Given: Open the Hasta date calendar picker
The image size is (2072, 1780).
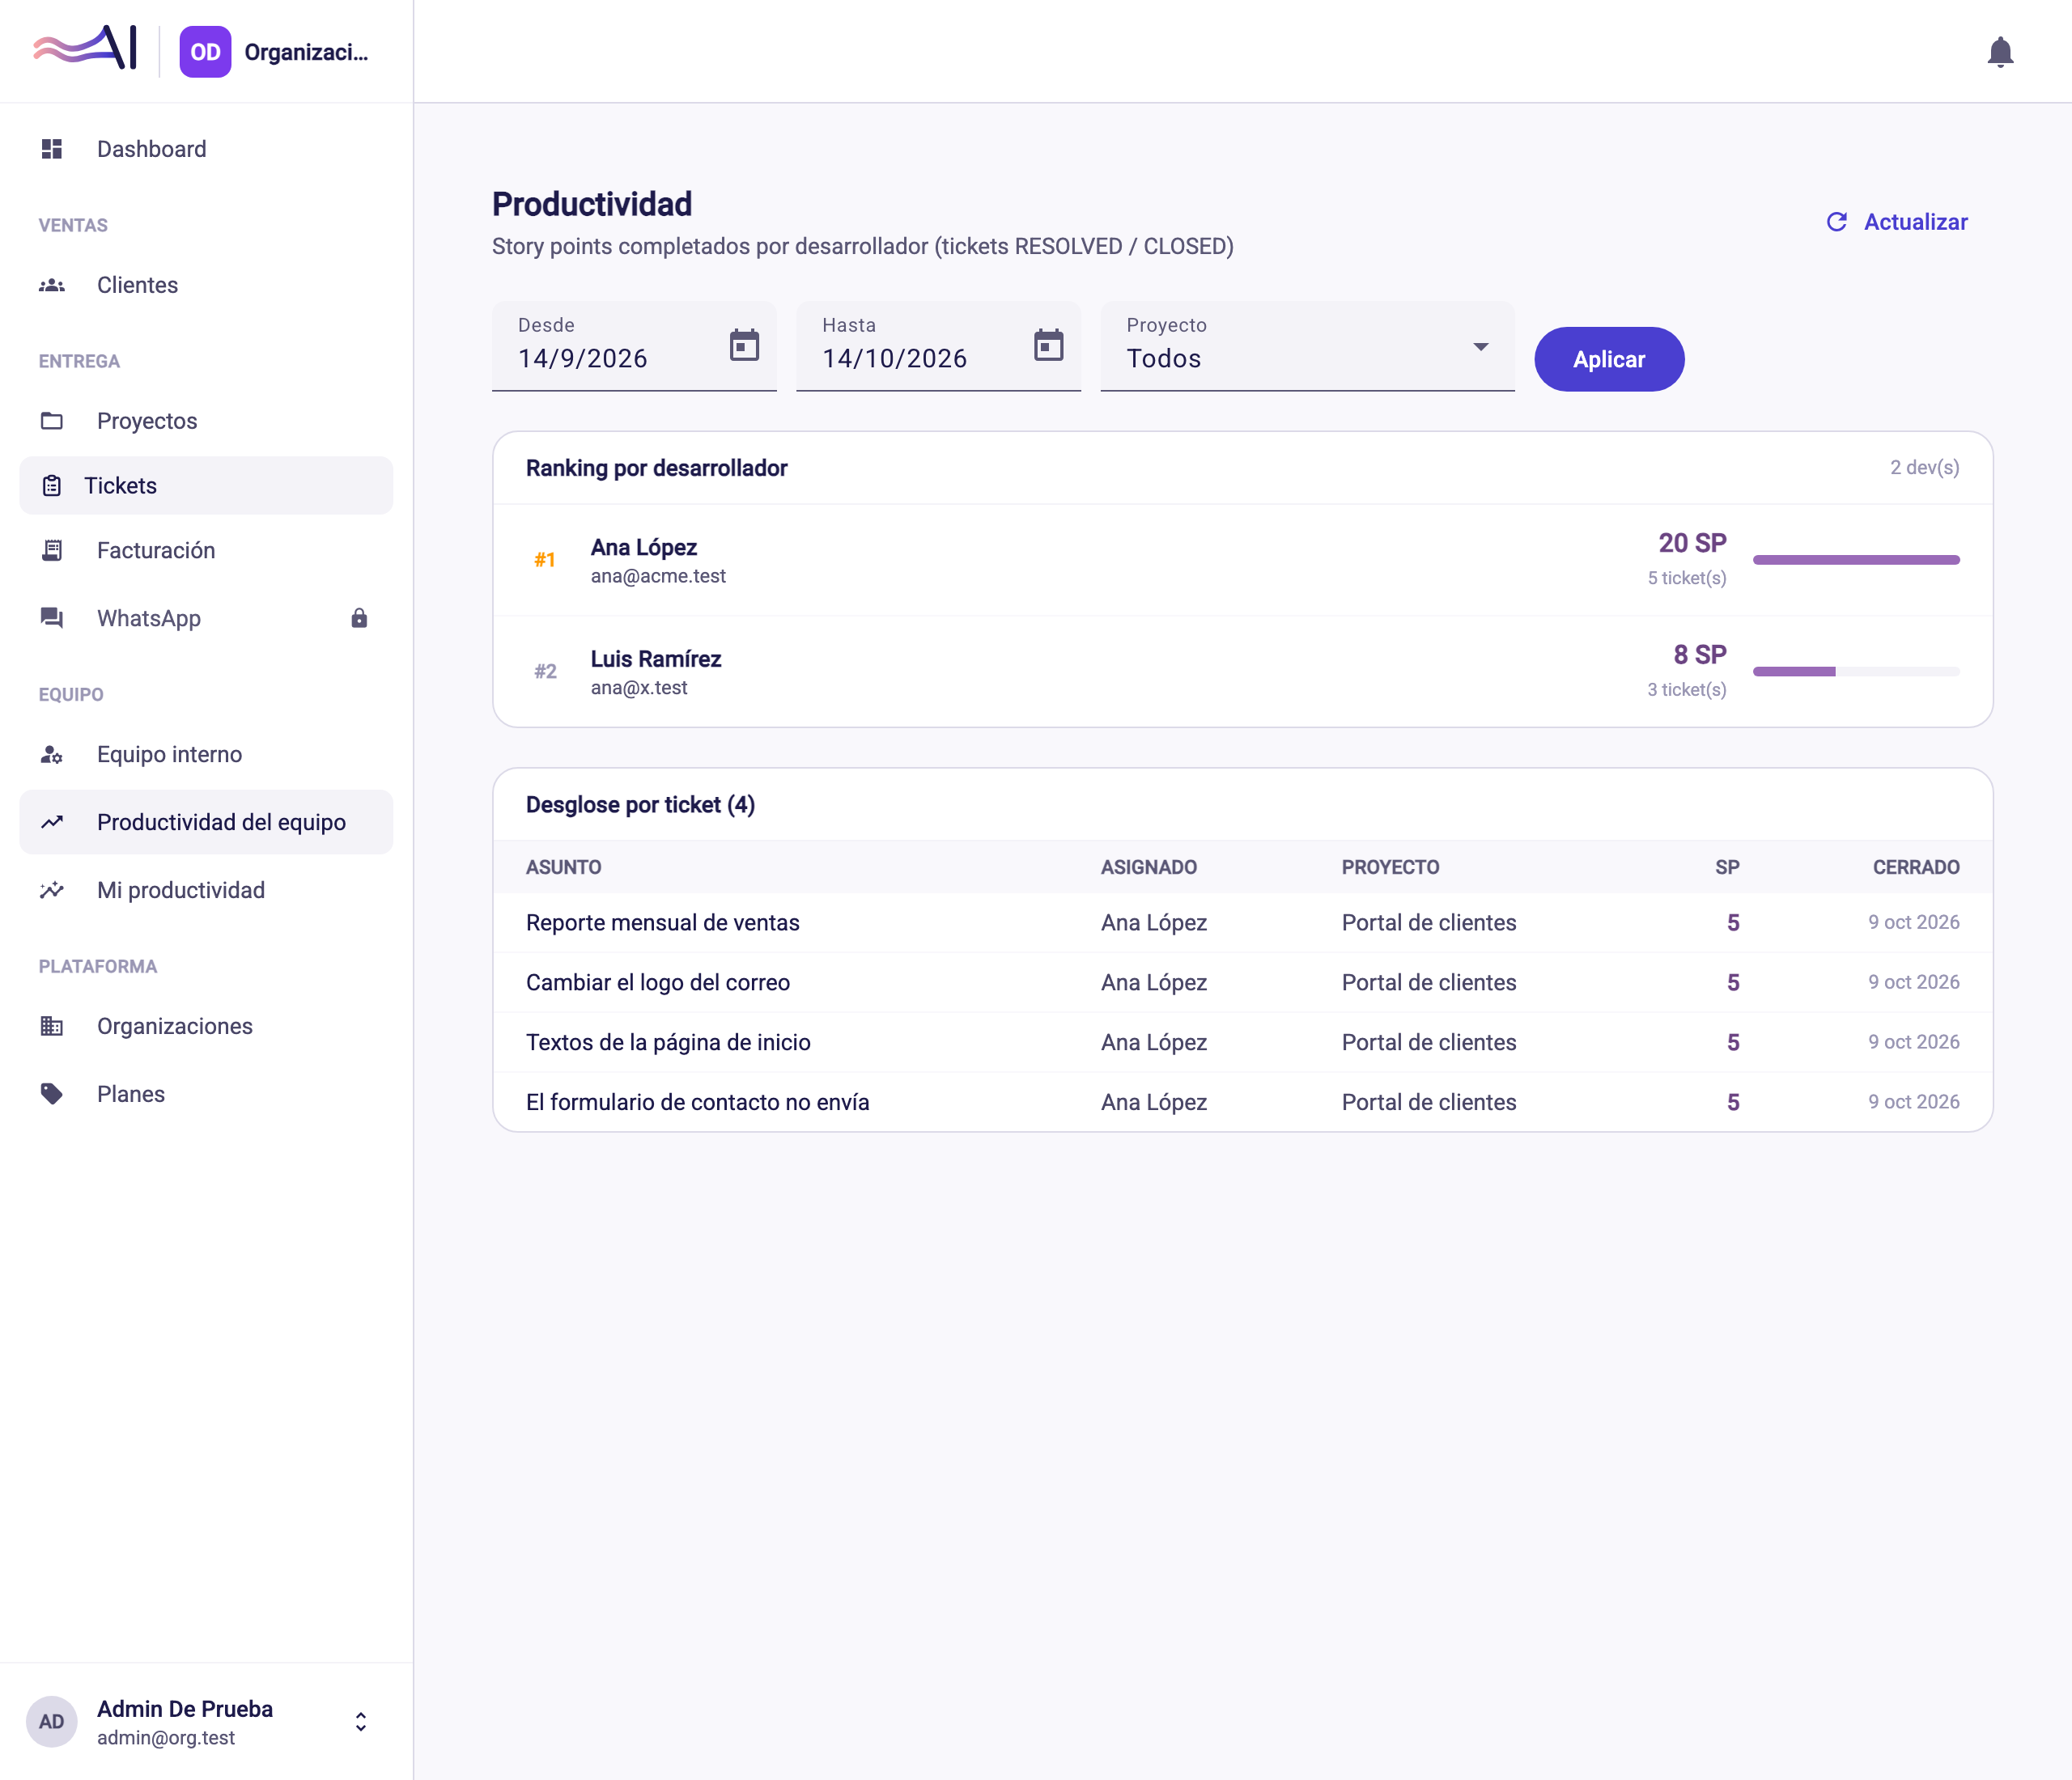Looking at the screenshot, I should (1048, 345).
